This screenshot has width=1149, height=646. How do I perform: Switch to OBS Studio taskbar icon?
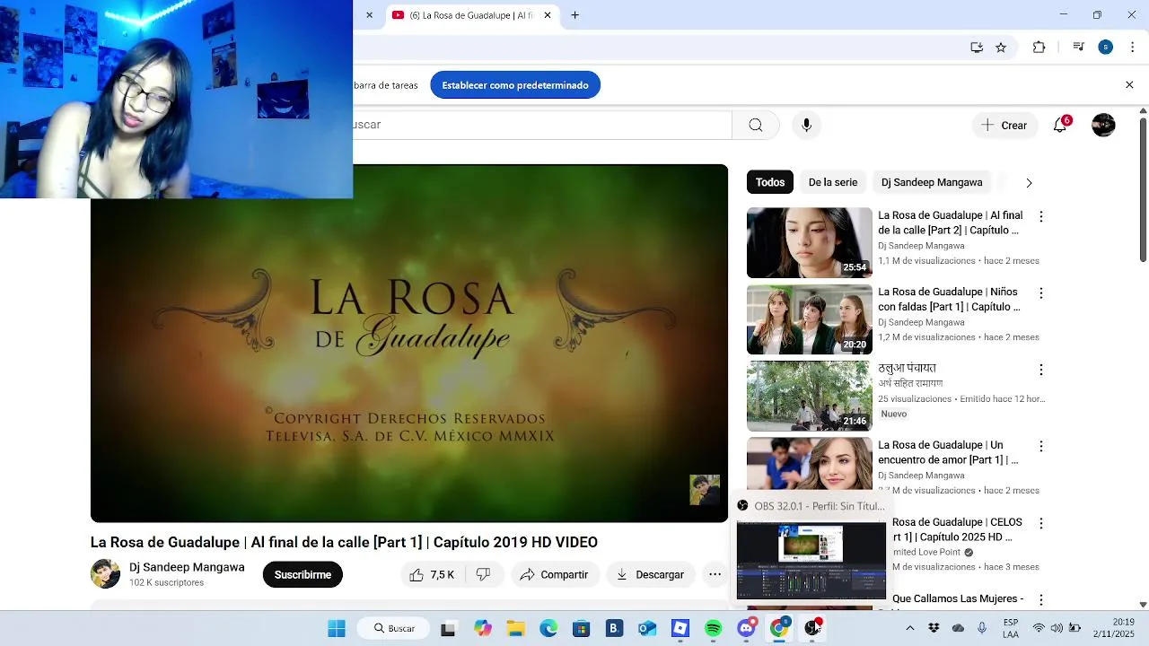point(812,628)
